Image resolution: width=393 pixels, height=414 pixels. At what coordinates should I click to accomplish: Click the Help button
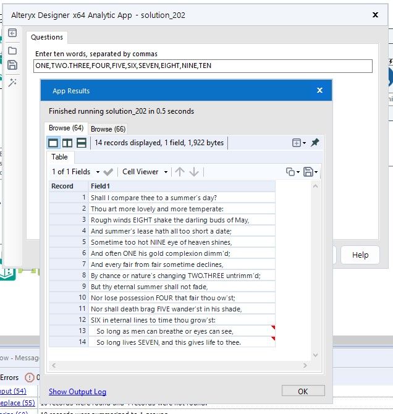click(x=360, y=255)
